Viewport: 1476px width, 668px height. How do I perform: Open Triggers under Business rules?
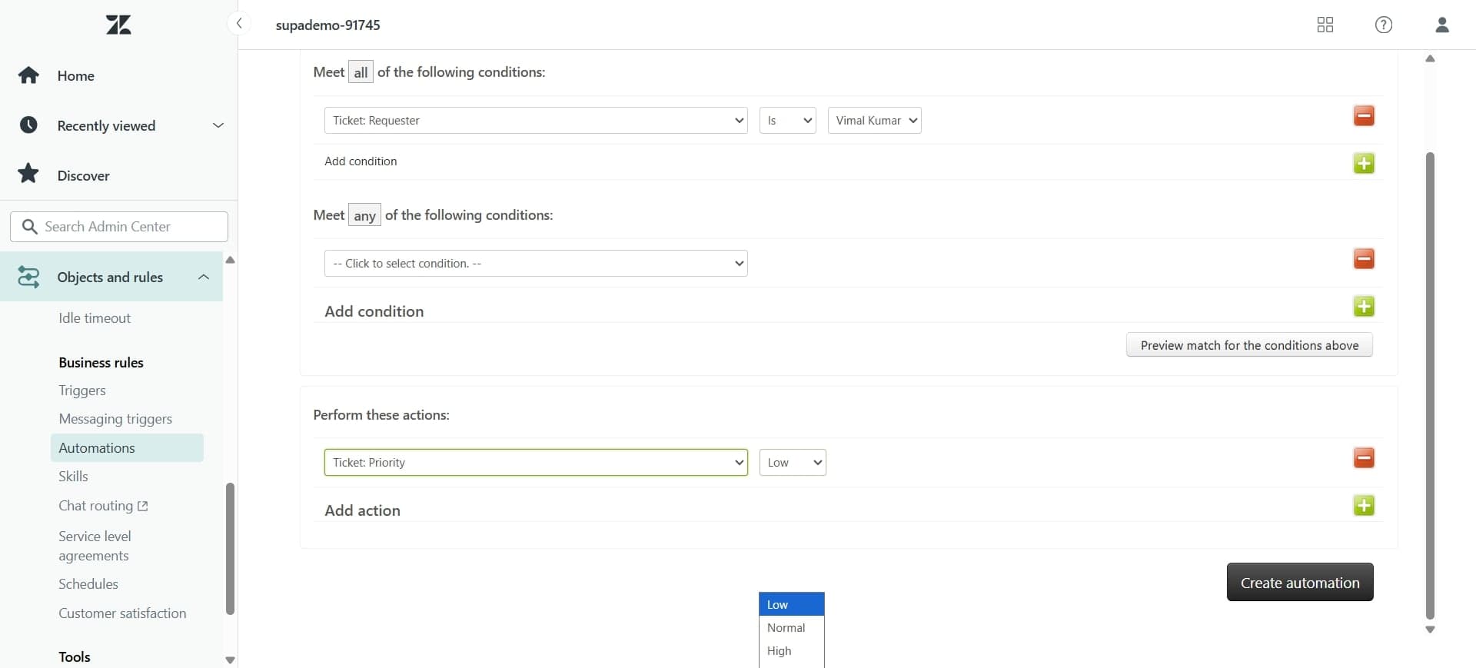tap(82, 390)
